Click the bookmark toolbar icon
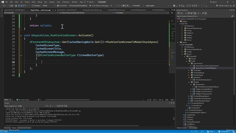Viewport: 236px width, 133px height. pos(196,6)
